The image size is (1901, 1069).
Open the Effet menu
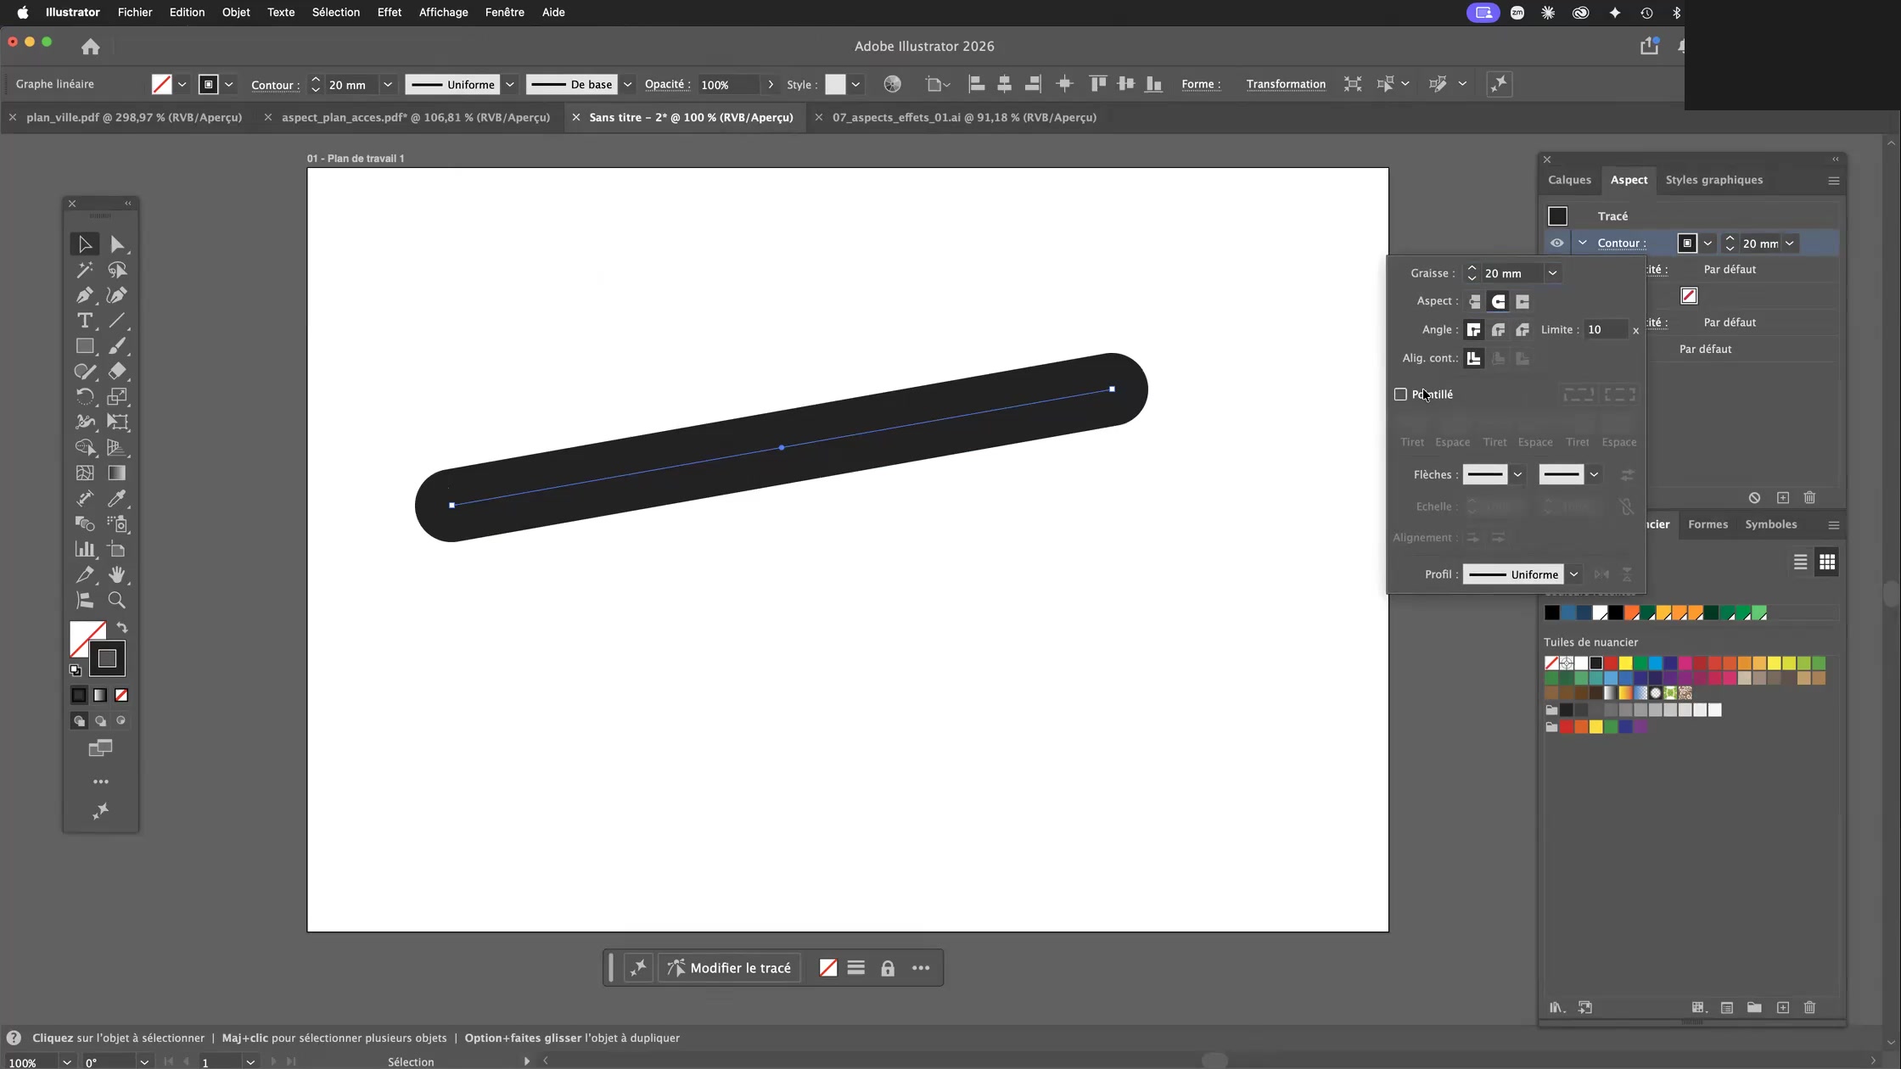point(390,13)
